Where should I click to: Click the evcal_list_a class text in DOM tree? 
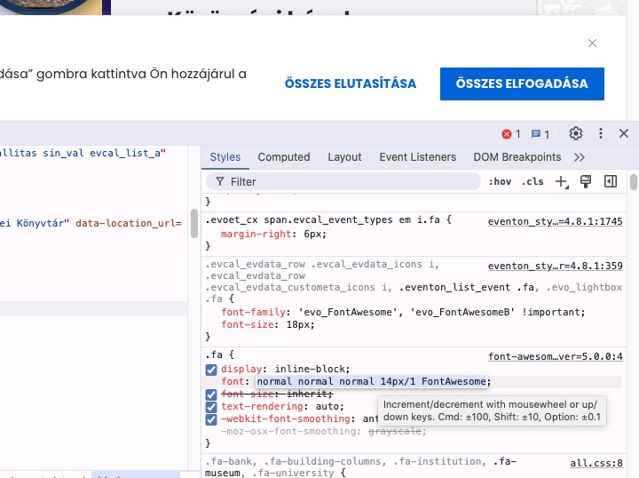click(x=125, y=153)
